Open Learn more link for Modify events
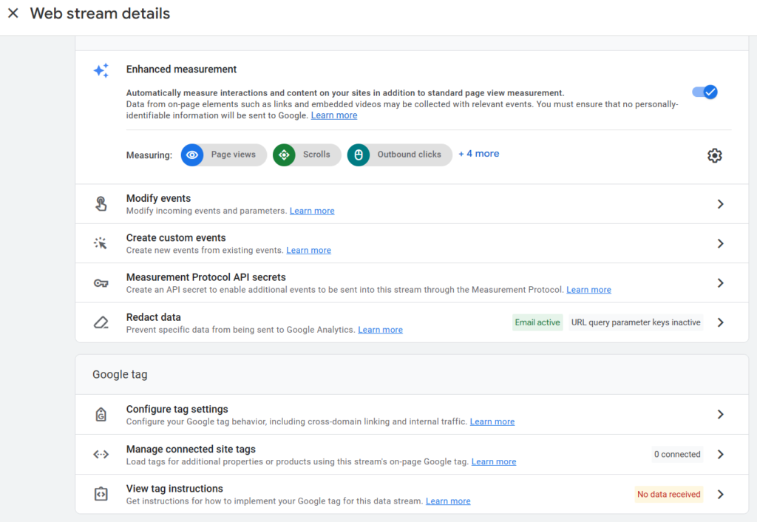Viewport: 757px width, 522px height. click(312, 211)
